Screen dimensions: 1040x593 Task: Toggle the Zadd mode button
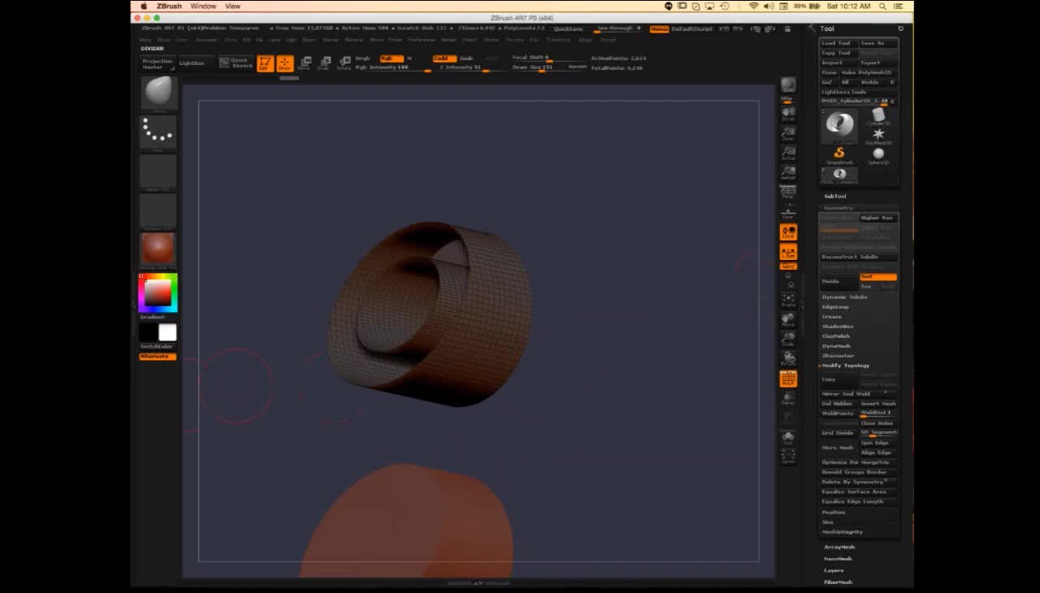444,58
